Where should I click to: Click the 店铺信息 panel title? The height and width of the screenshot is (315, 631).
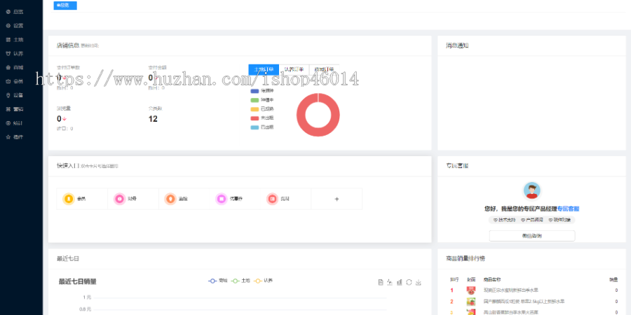(x=68, y=45)
